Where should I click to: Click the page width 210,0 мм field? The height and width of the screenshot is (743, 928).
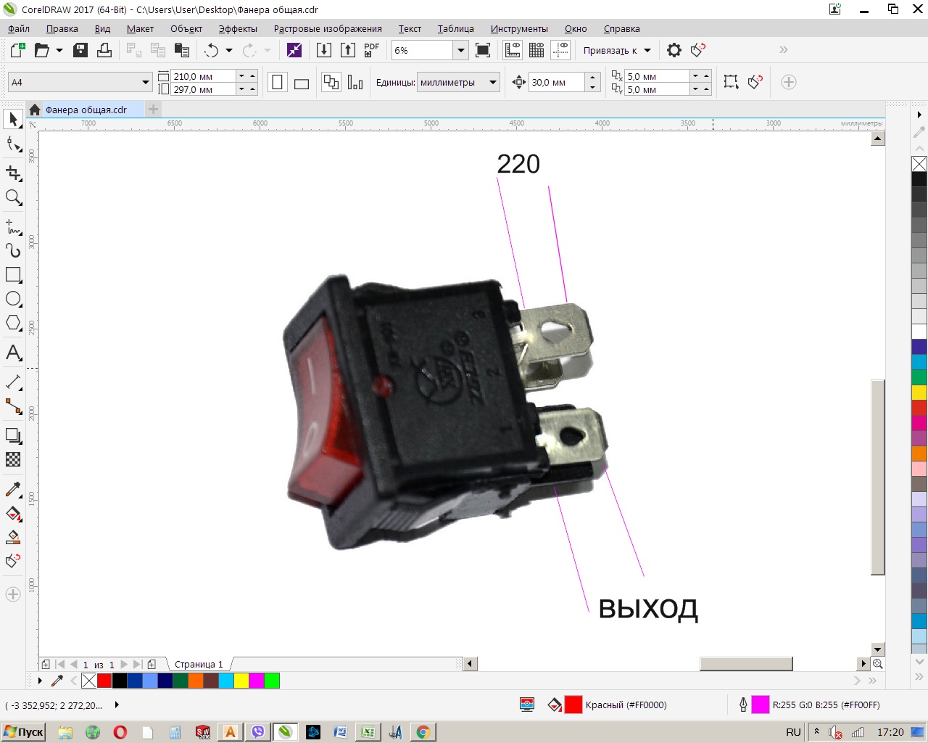point(203,76)
